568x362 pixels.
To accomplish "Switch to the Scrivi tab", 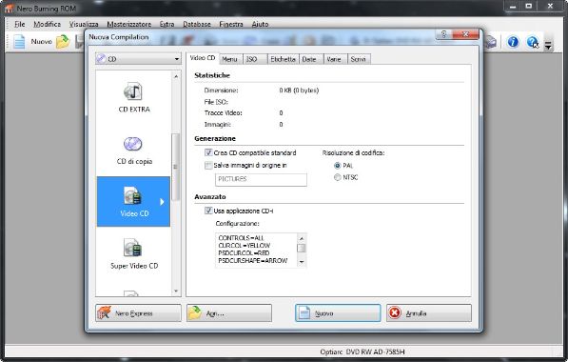I will coord(359,59).
